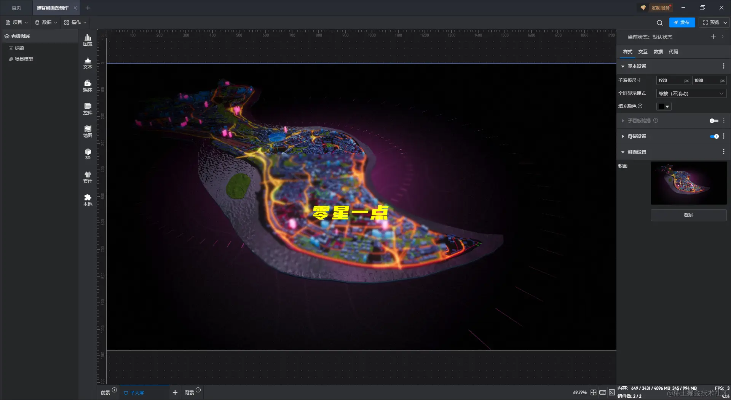
Task: Open the 全屏显示模式 dropdown
Action: pos(691,94)
